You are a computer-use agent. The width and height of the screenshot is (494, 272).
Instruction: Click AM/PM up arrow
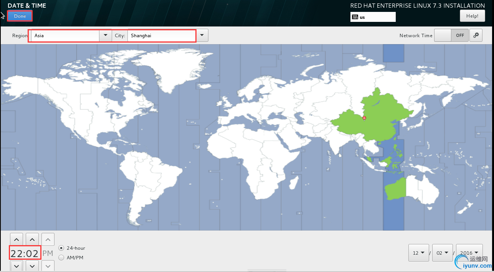coord(48,239)
